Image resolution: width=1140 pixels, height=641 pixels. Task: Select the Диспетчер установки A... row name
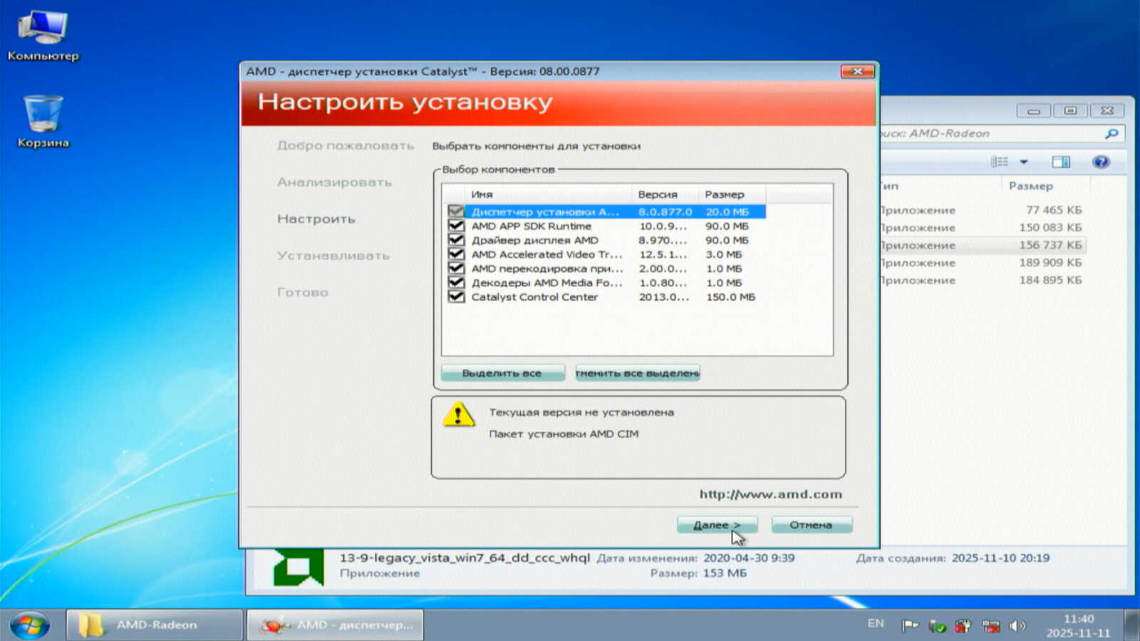tap(545, 212)
